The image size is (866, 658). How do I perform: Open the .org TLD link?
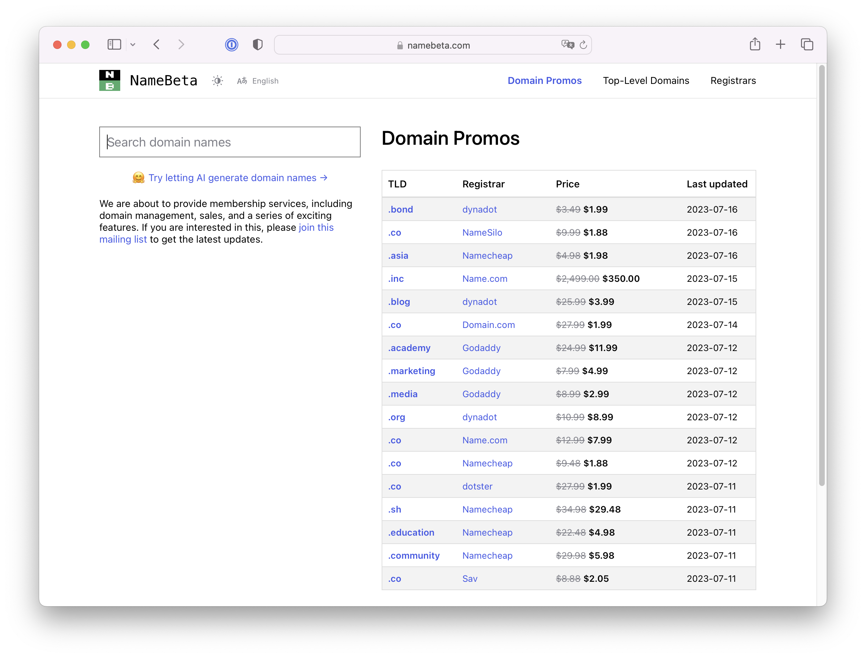[397, 417]
